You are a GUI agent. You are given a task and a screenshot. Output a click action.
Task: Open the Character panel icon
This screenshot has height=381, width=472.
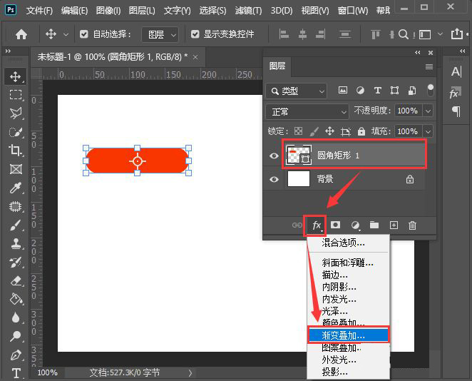click(x=456, y=71)
